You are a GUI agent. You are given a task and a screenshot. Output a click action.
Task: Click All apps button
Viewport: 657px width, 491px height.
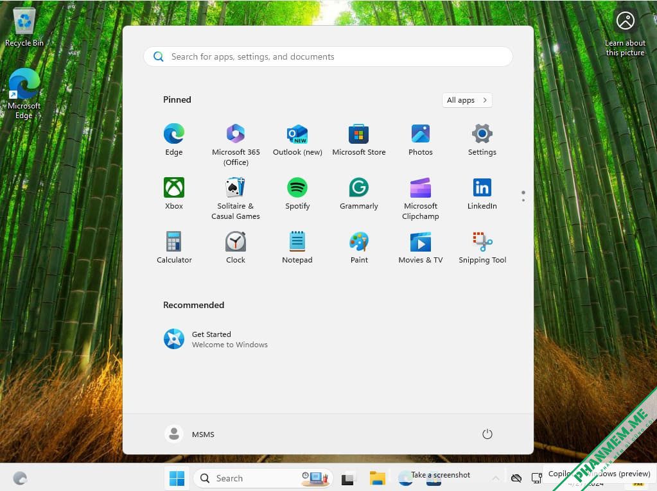467,100
